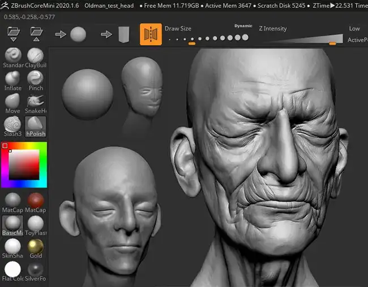Select the Standard brush
This screenshot has width=368, height=287.
(13, 58)
